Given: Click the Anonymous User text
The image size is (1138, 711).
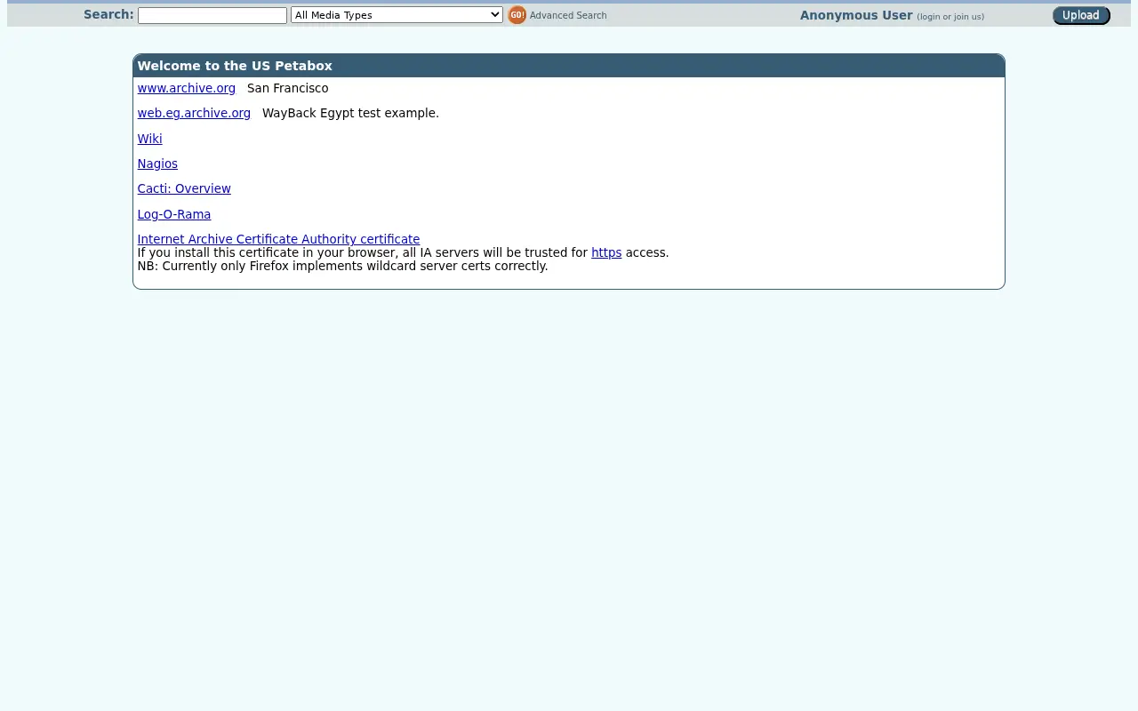Looking at the screenshot, I should point(856,15).
